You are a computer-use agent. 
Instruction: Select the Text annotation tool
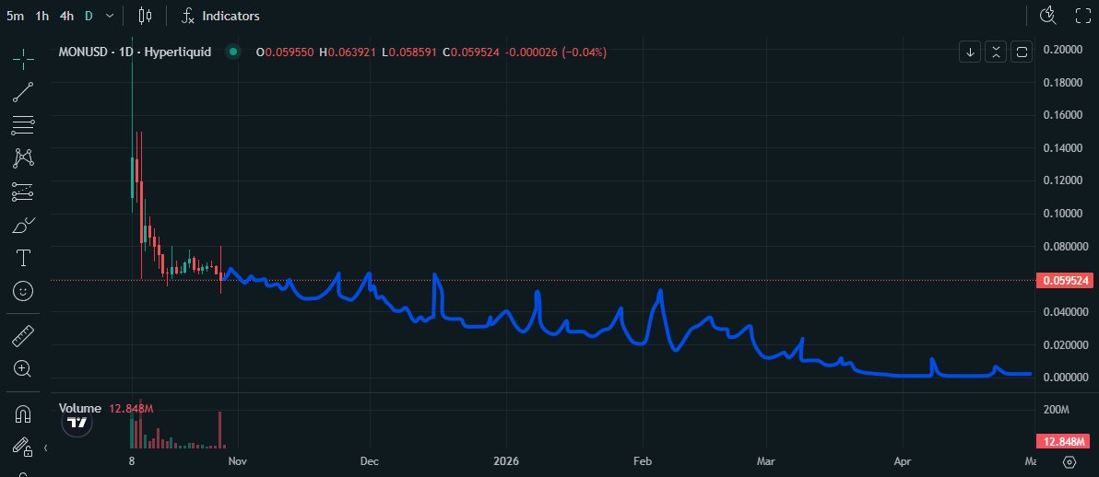click(x=23, y=258)
